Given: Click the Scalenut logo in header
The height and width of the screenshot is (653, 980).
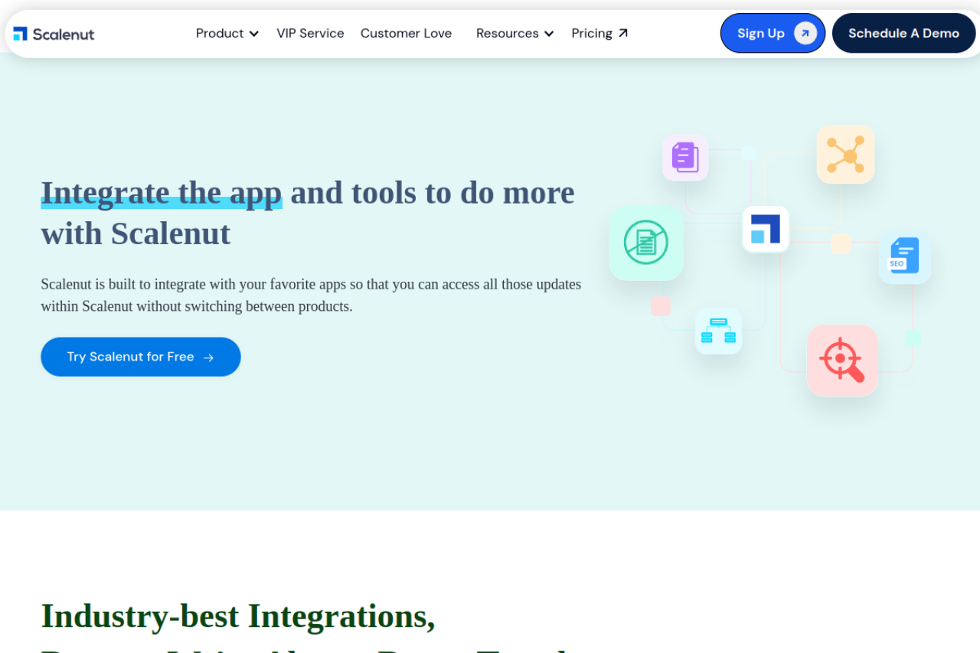Looking at the screenshot, I should (54, 34).
